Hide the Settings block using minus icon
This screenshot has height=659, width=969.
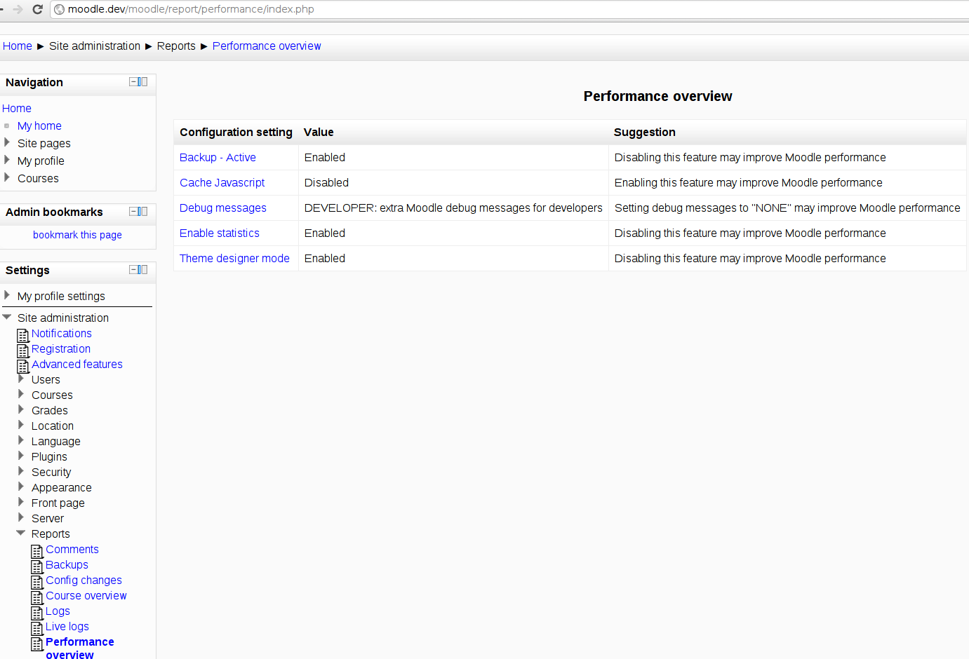(x=133, y=270)
